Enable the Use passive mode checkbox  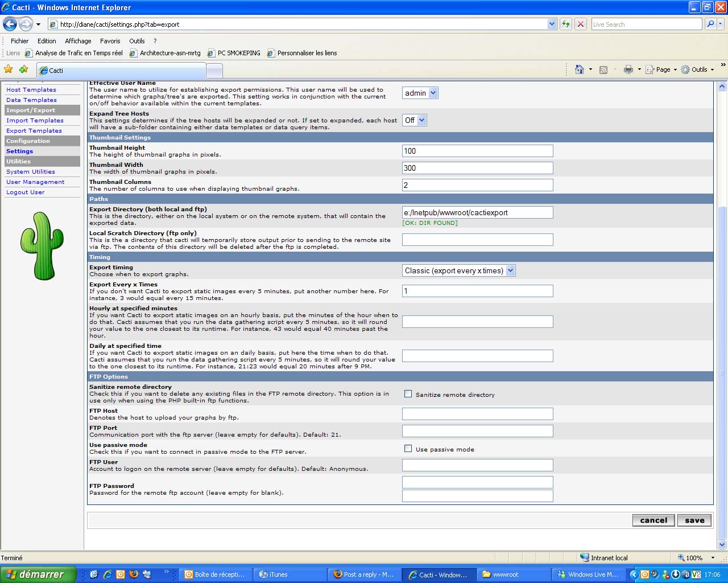408,448
